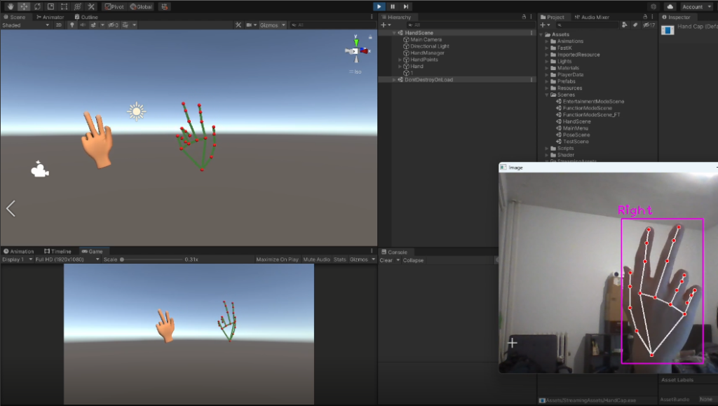Select the Hand tool in toolbar

11,6
